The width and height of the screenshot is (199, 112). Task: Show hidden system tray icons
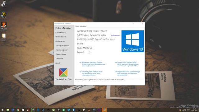pyautogui.click(x=178, y=110)
